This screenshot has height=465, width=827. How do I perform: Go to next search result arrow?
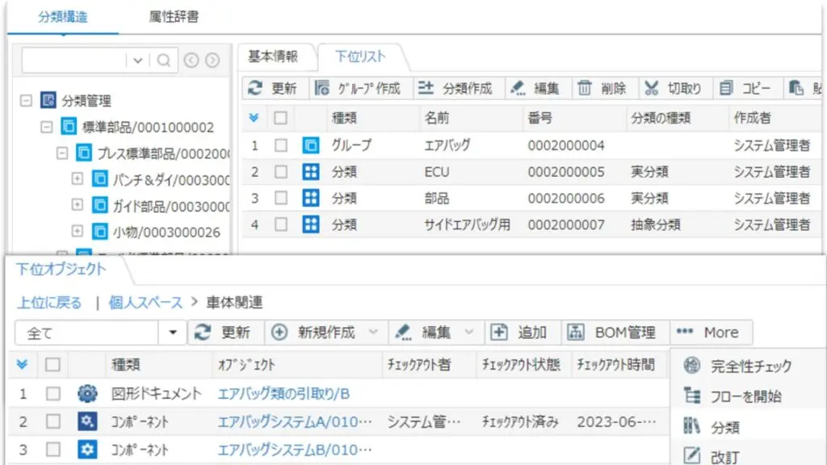(212, 61)
